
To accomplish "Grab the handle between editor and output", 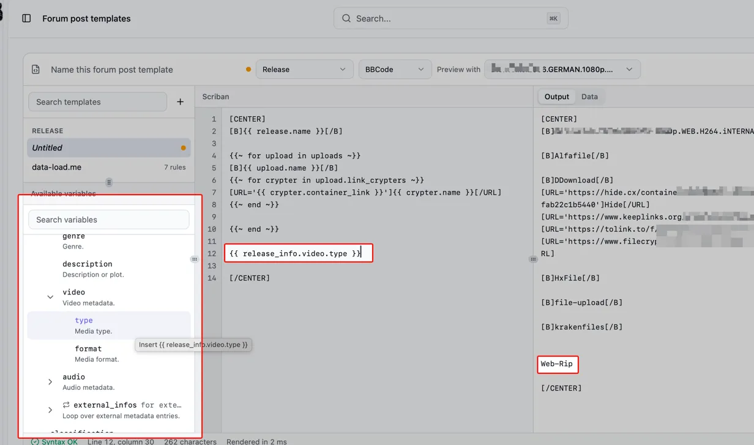I will tap(533, 260).
